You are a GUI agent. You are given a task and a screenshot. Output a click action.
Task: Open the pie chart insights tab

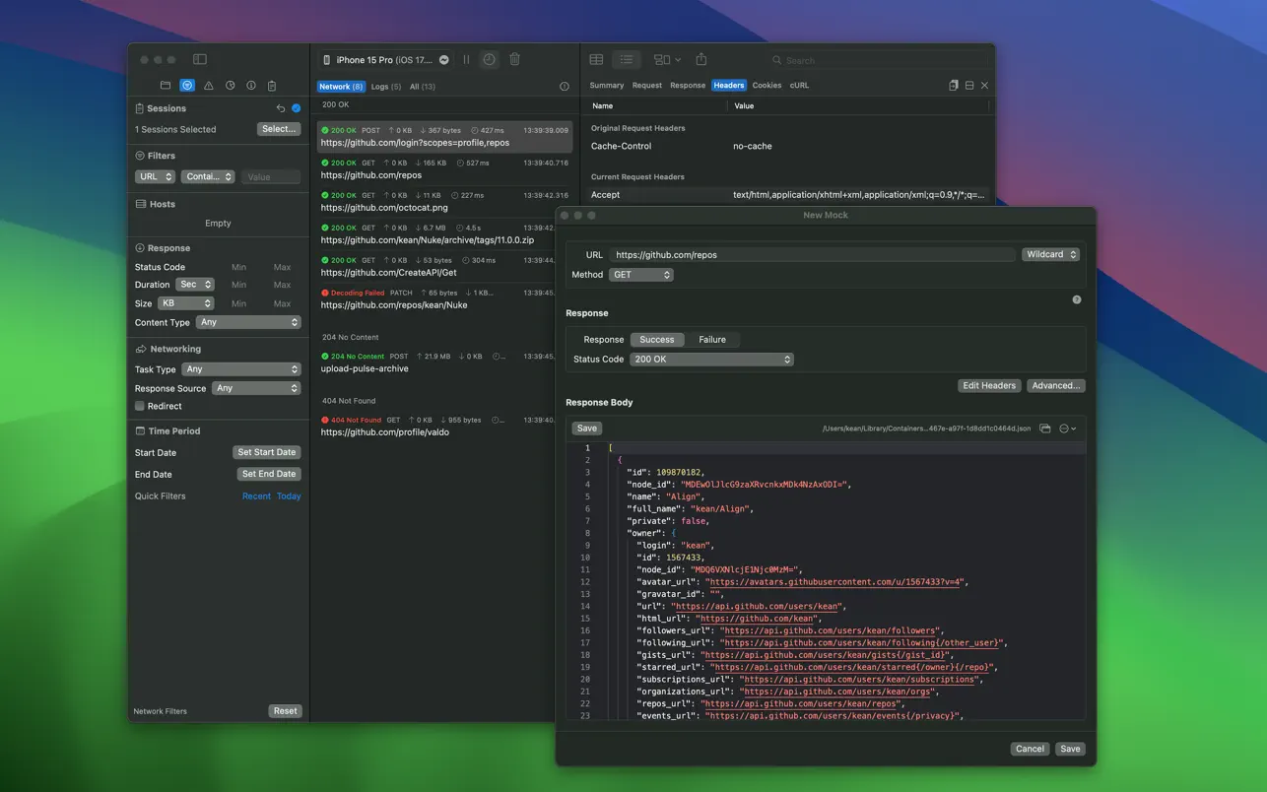[x=230, y=86]
